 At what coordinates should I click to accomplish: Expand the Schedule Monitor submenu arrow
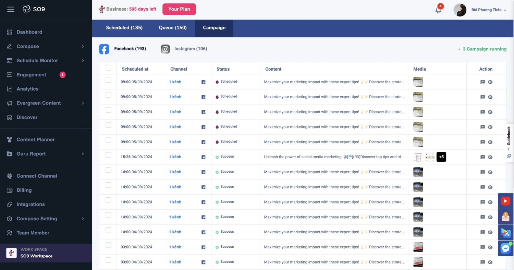point(83,61)
